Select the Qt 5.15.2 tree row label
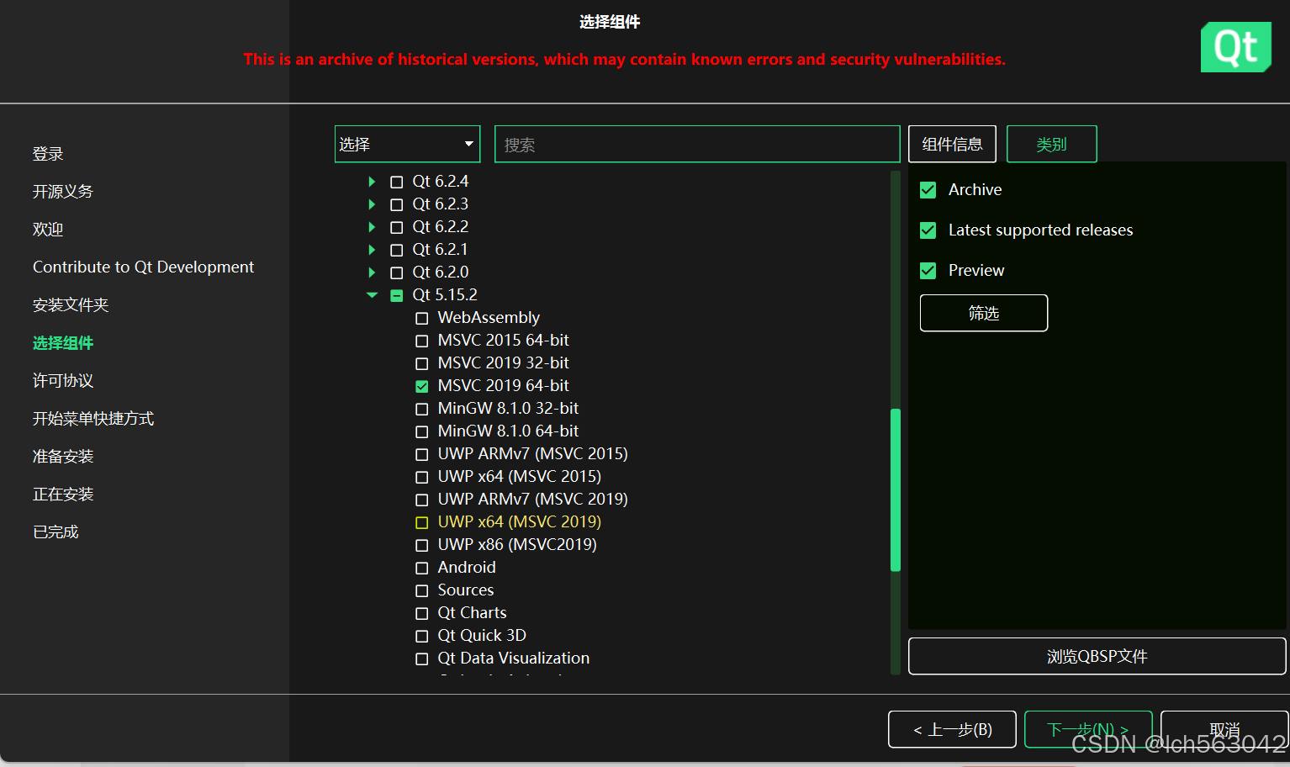 (x=445, y=295)
